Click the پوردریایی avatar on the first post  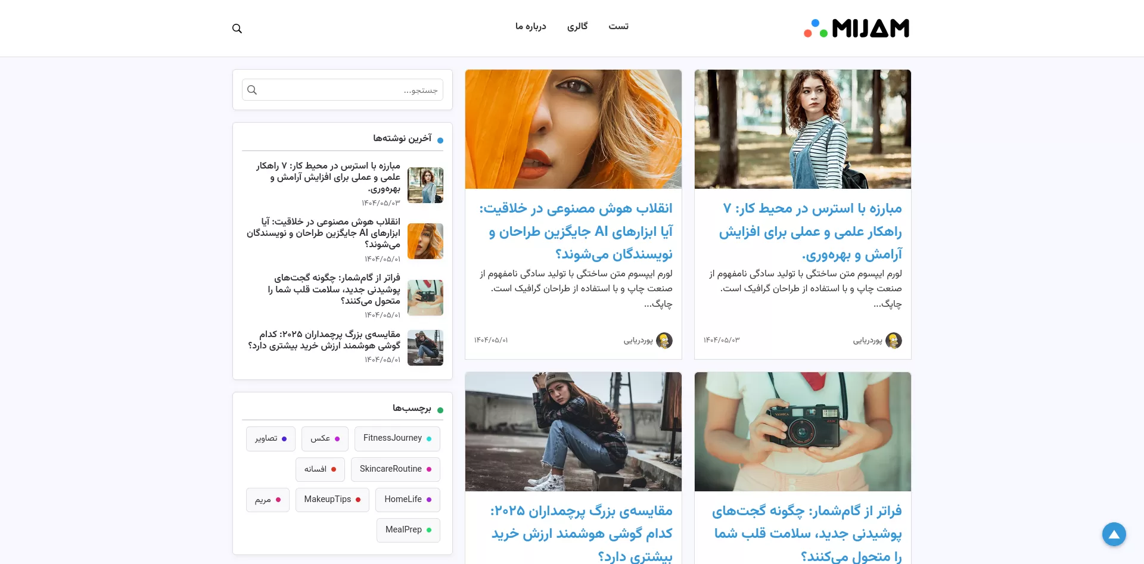(x=664, y=341)
